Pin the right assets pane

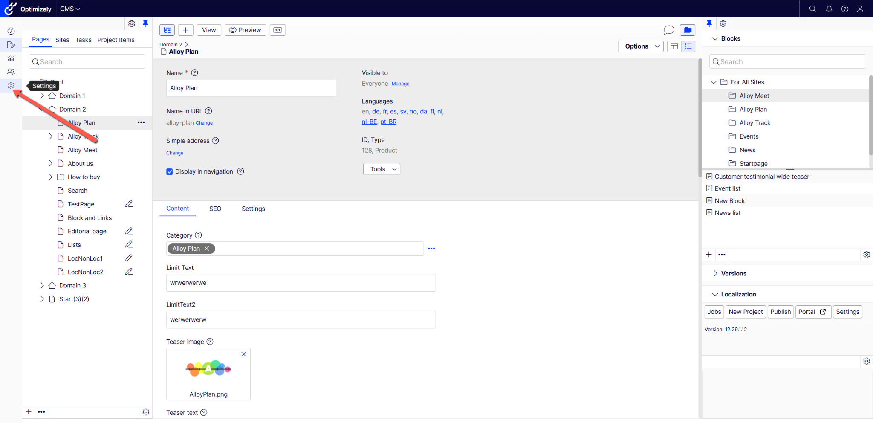(709, 23)
